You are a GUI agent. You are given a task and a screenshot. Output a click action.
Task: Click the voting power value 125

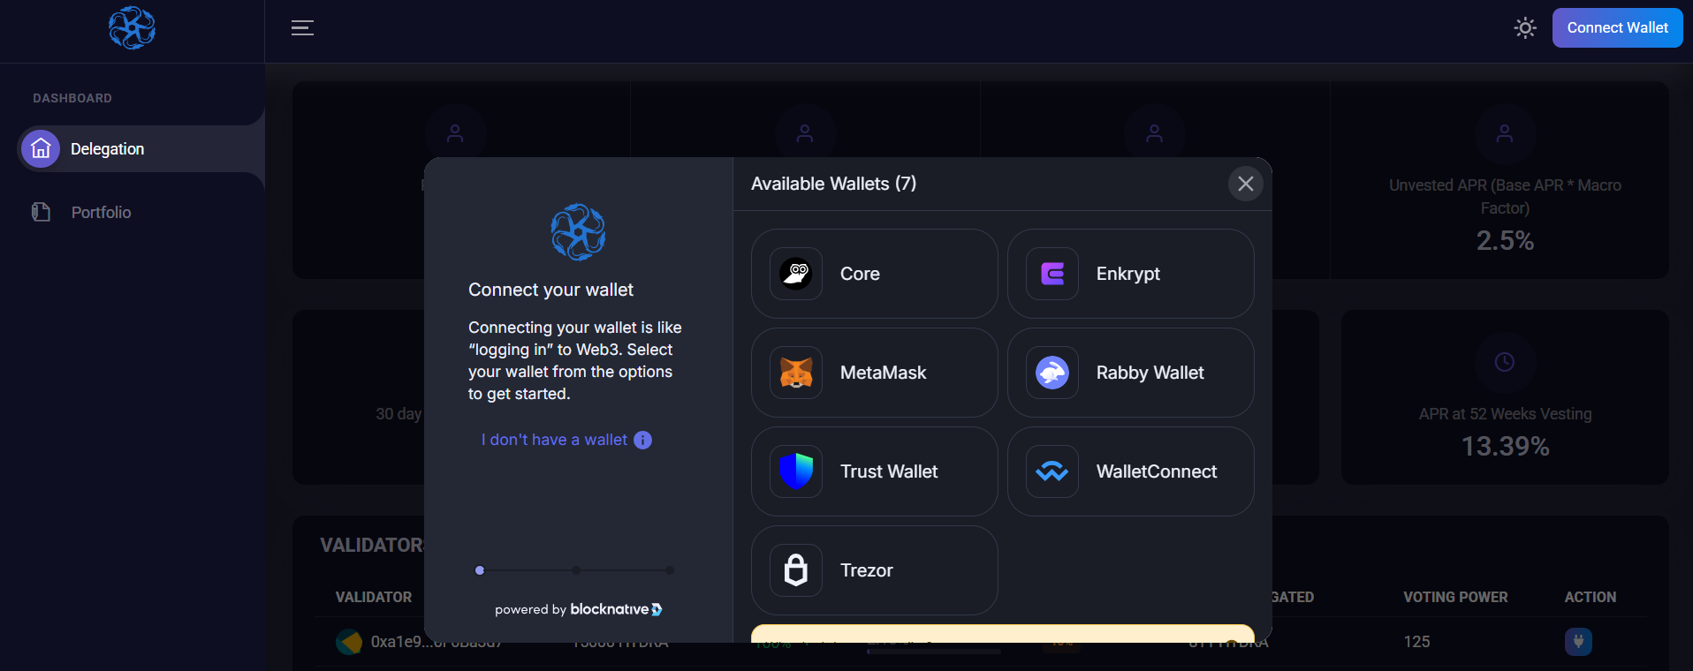[x=1416, y=642]
